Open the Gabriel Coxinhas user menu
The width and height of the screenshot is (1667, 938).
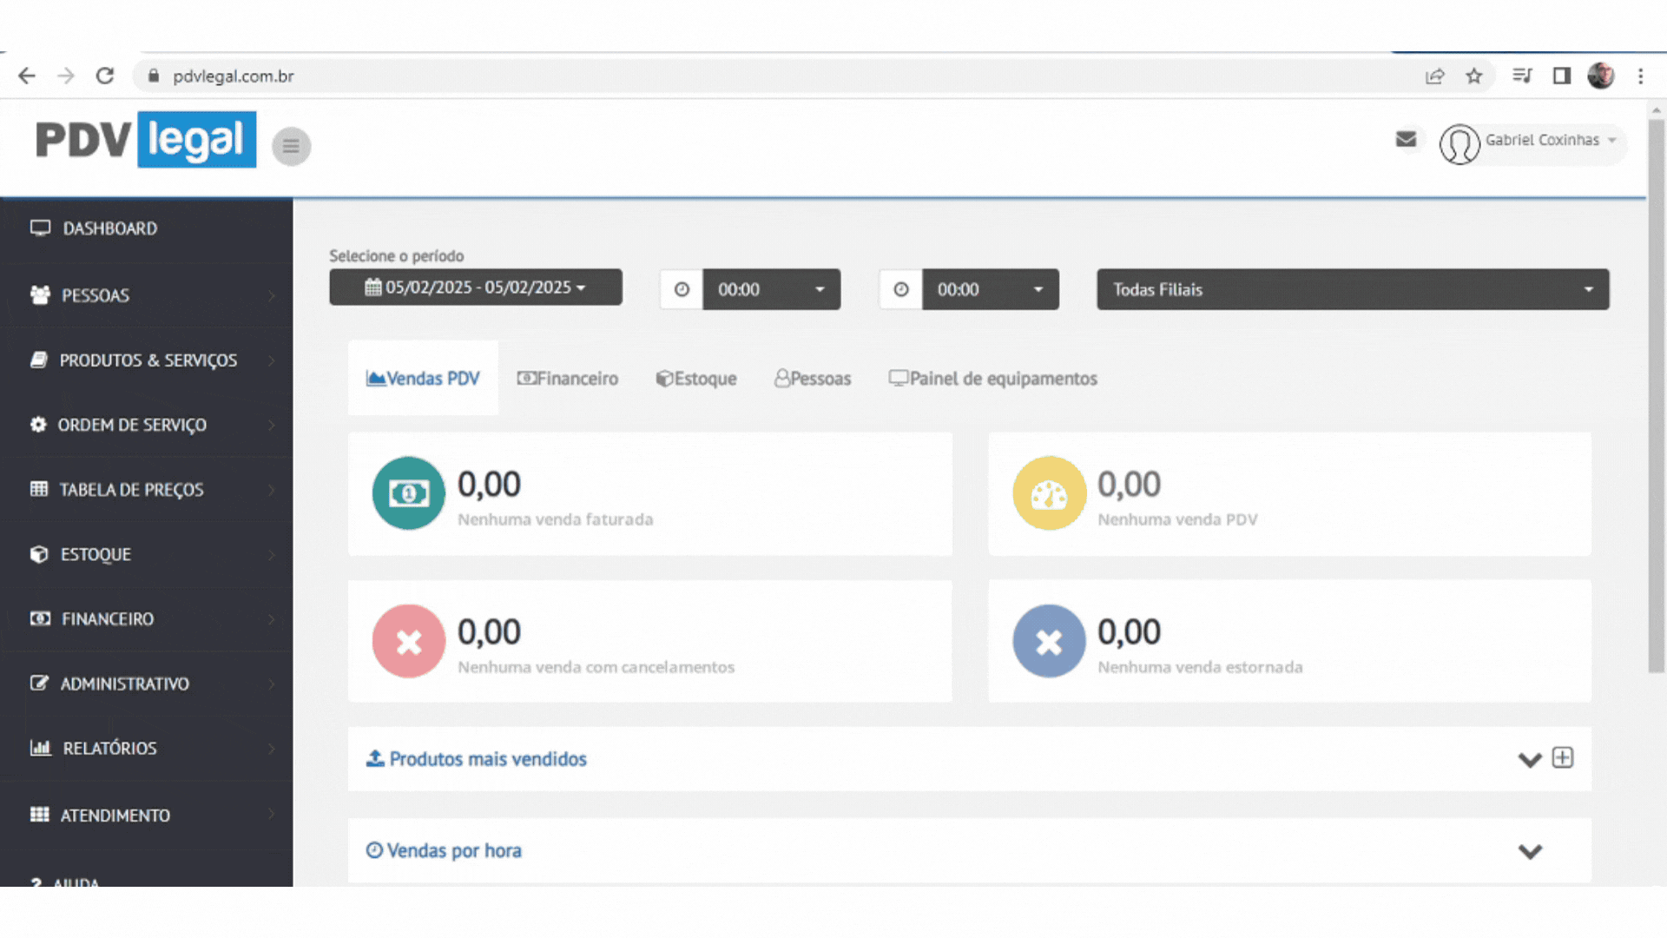click(1541, 141)
